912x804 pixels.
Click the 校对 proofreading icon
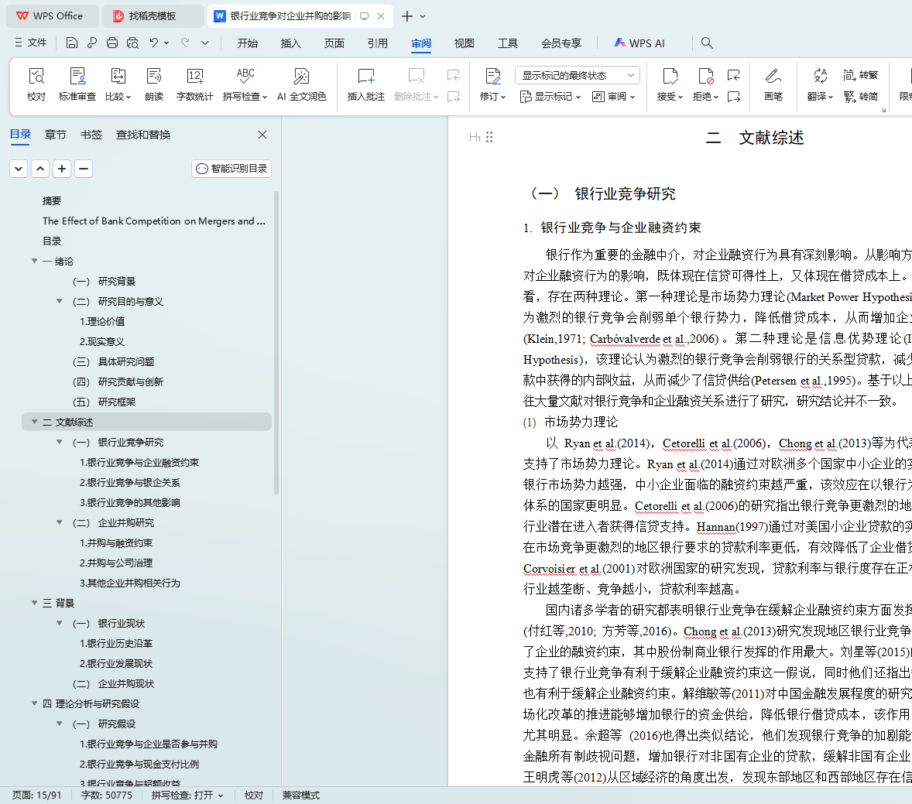(36, 84)
